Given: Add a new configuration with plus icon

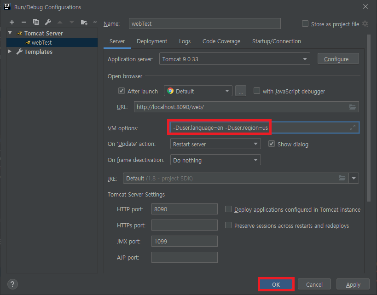Looking at the screenshot, I should pos(12,23).
